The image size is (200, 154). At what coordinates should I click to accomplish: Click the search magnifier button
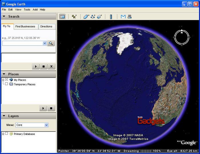coord(51,43)
